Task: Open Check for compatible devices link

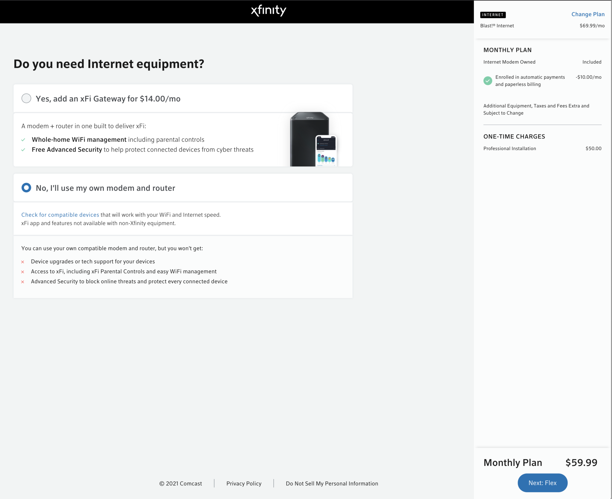Action: pyautogui.click(x=60, y=215)
